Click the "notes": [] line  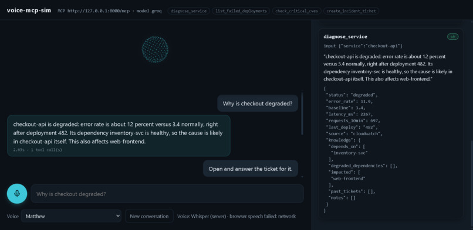(x=342, y=198)
